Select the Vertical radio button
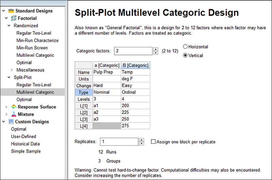Viewport: 272px width, 180px height. click(x=186, y=56)
